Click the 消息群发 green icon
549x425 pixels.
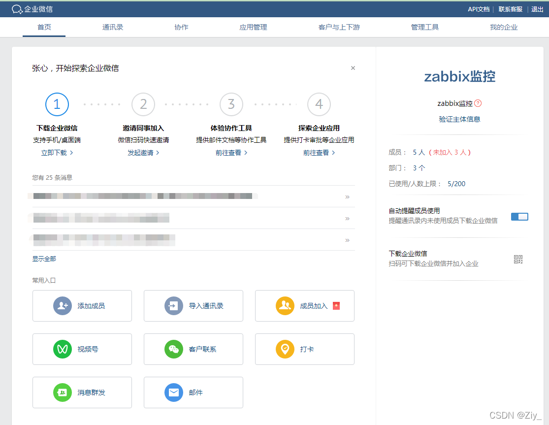click(x=63, y=392)
